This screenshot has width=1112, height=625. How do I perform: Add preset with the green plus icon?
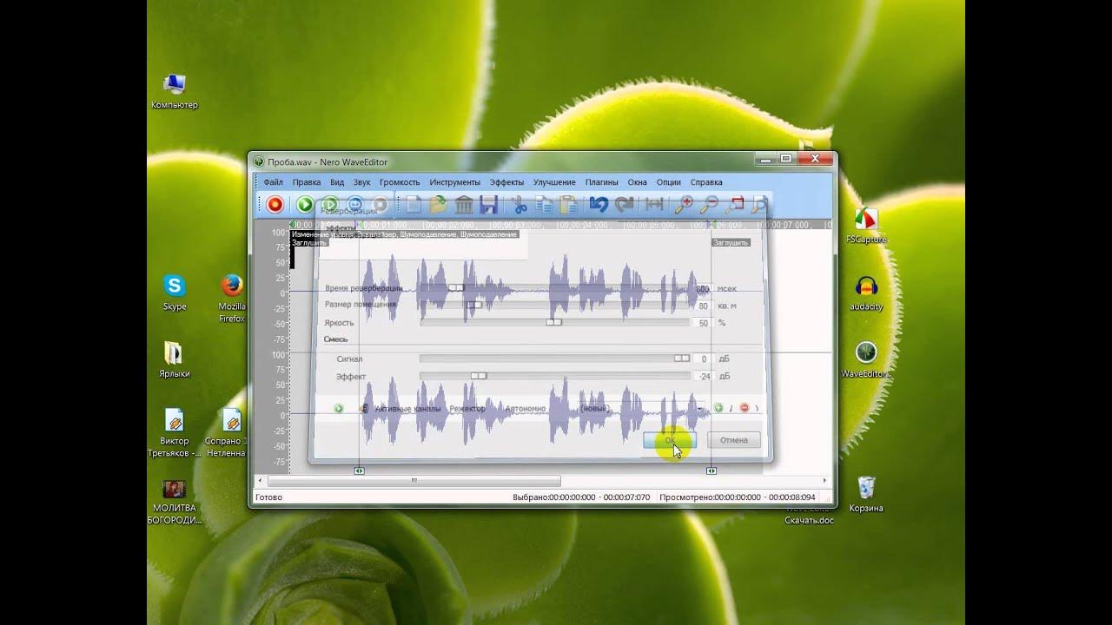coord(718,408)
